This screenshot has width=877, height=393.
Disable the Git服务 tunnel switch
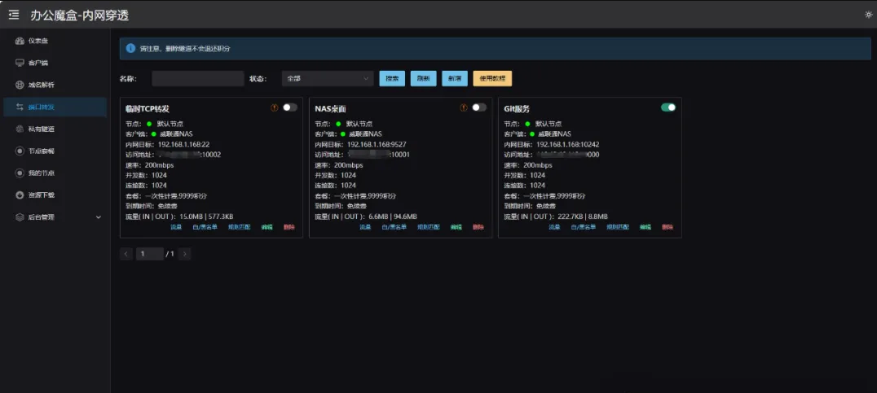point(668,107)
